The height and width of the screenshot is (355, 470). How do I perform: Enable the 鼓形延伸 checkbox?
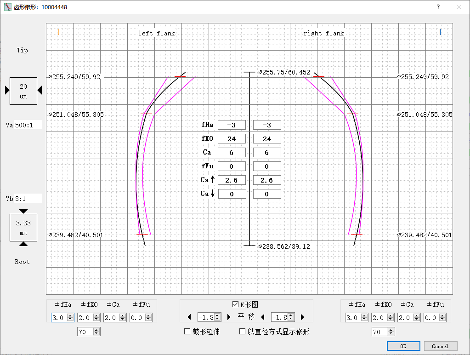187,331
